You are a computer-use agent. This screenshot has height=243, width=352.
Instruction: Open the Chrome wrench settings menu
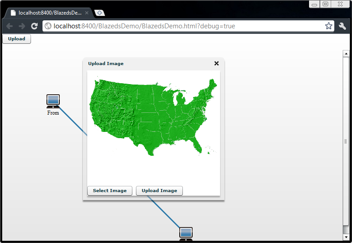(342, 26)
